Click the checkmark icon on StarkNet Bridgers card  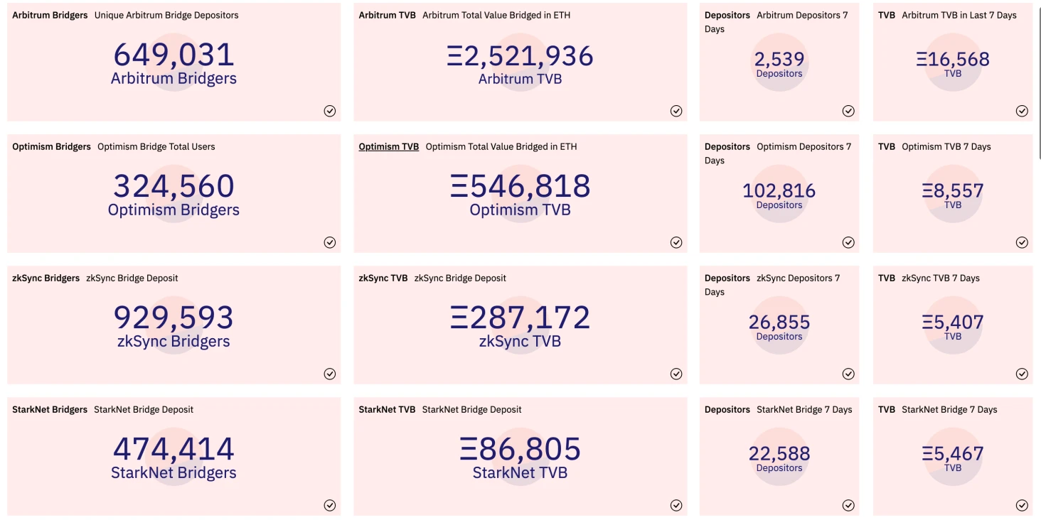tap(330, 505)
